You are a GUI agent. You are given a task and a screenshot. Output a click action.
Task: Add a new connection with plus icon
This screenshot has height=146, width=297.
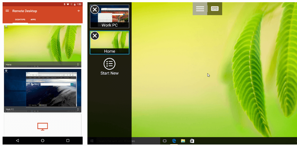pos(79,11)
